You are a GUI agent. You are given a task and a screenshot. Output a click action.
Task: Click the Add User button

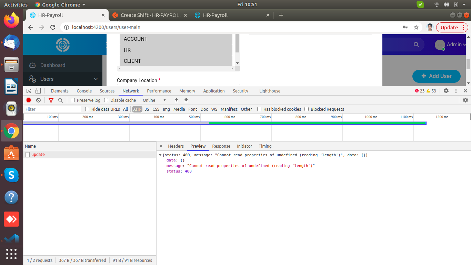436,76
